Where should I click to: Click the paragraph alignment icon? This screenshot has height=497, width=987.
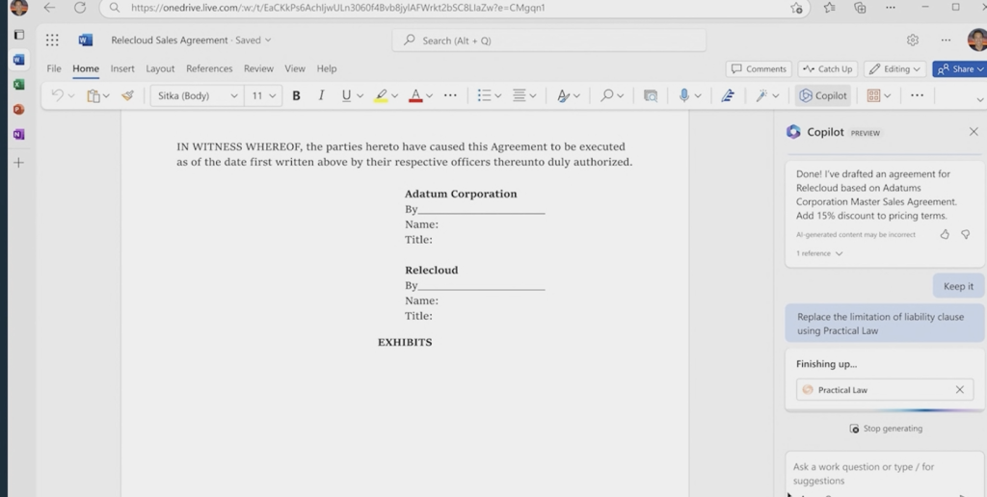pyautogui.click(x=520, y=95)
